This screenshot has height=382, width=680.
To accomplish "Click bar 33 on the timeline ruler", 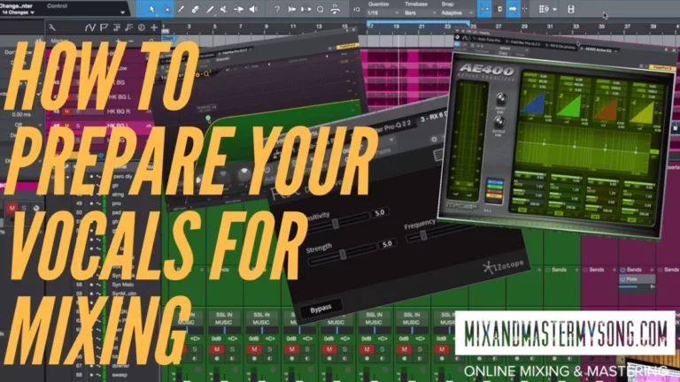I will (x=576, y=27).
